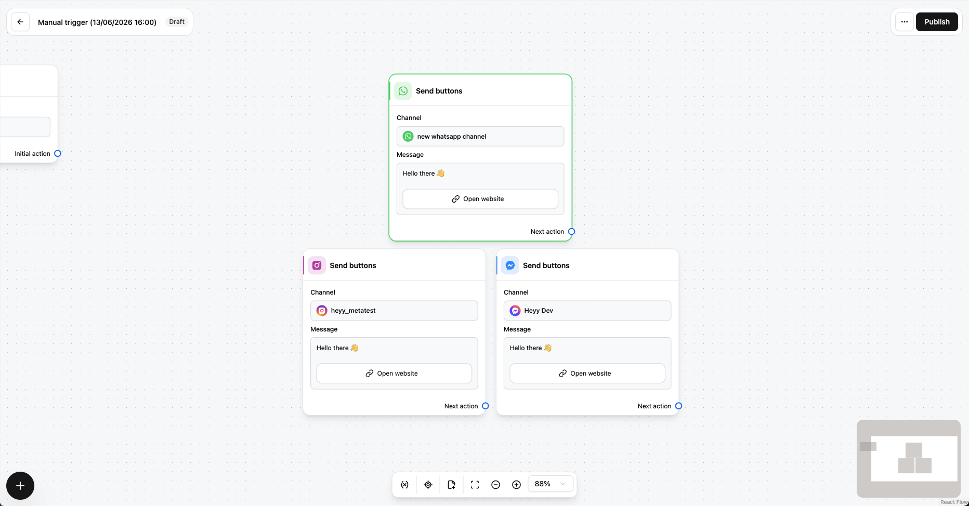
Task: Zoom out with the minus icon
Action: coord(495,485)
